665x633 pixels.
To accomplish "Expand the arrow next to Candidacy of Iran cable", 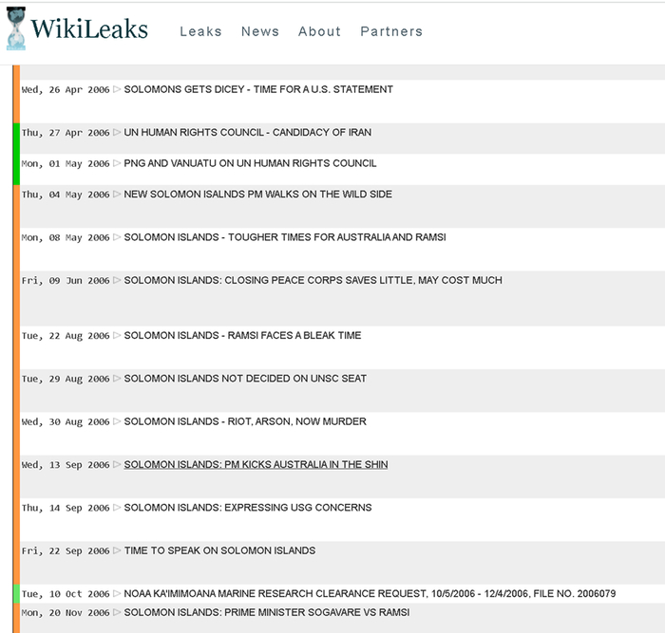I will click(118, 133).
